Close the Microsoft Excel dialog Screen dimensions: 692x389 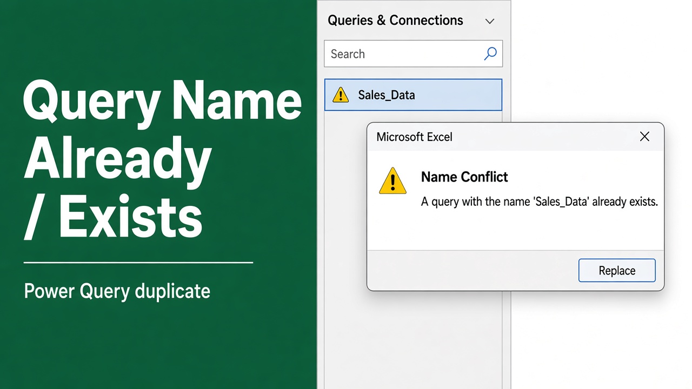click(x=644, y=137)
